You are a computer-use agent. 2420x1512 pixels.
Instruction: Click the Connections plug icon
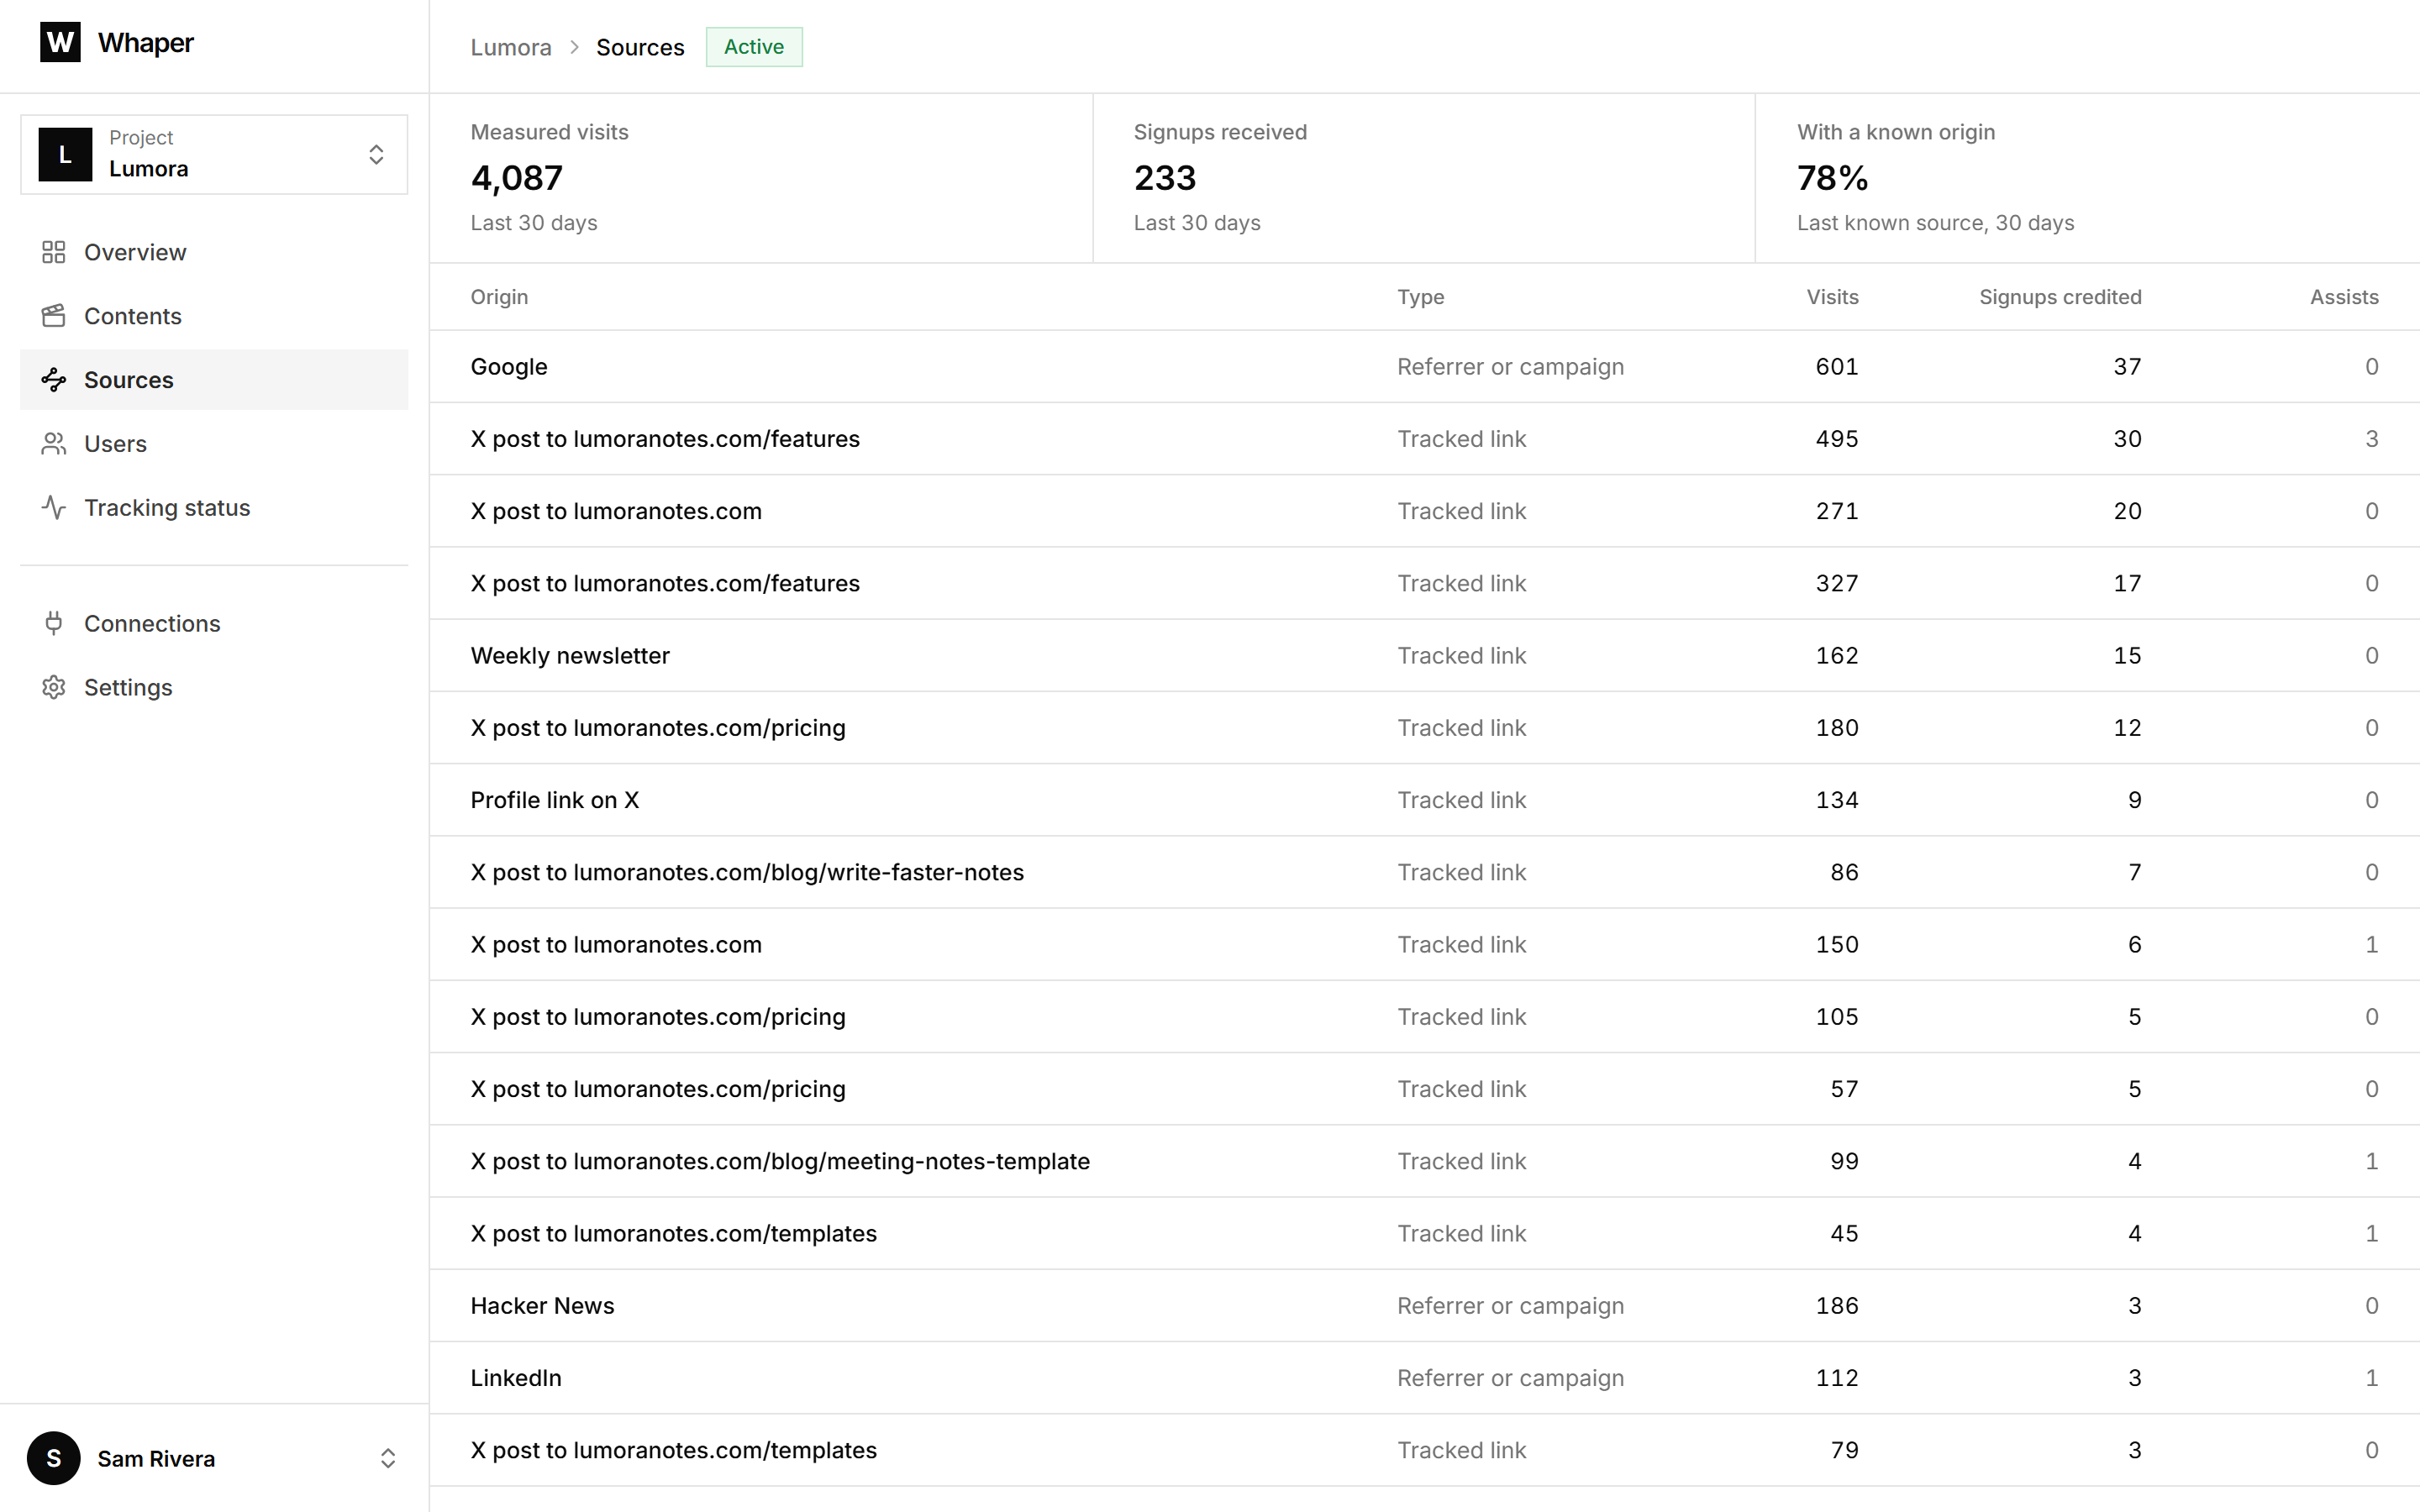(54, 623)
